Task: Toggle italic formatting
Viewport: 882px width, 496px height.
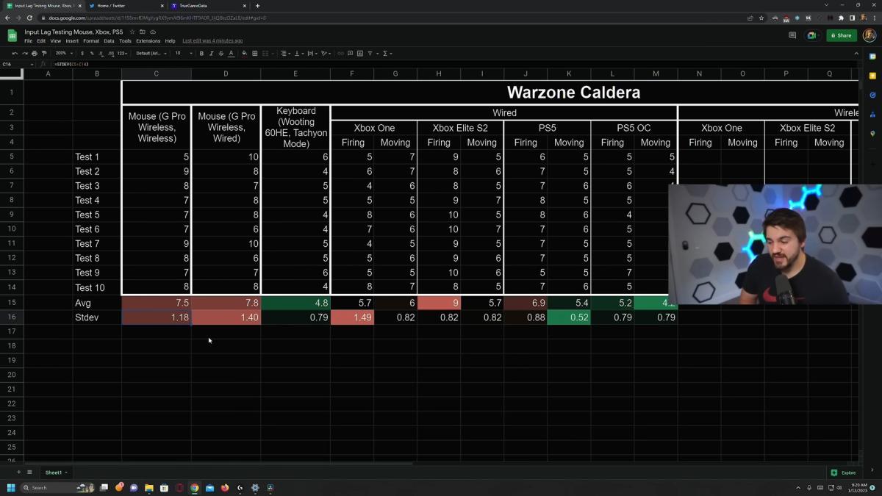Action: point(211,54)
